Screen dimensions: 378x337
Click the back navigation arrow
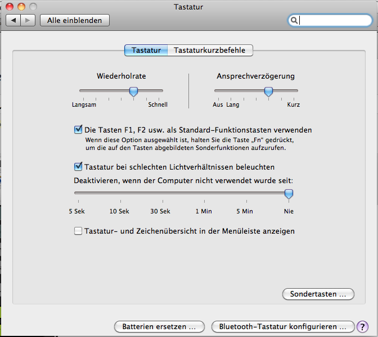[13, 20]
